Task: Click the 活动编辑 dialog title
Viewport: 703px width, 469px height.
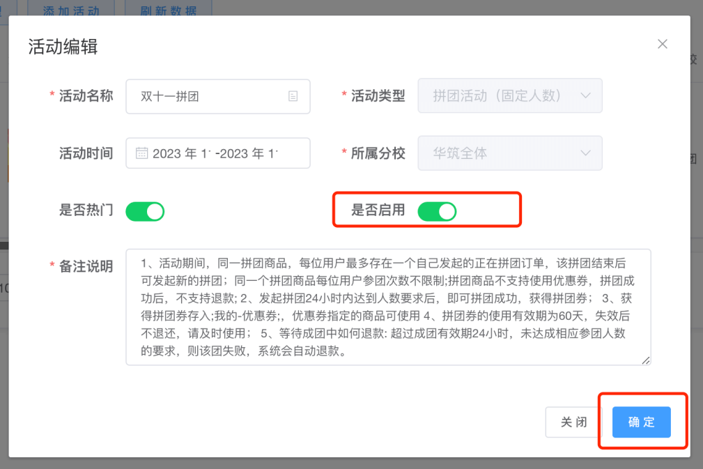Action: pyautogui.click(x=63, y=47)
